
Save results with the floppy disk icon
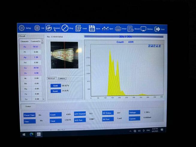92,28
